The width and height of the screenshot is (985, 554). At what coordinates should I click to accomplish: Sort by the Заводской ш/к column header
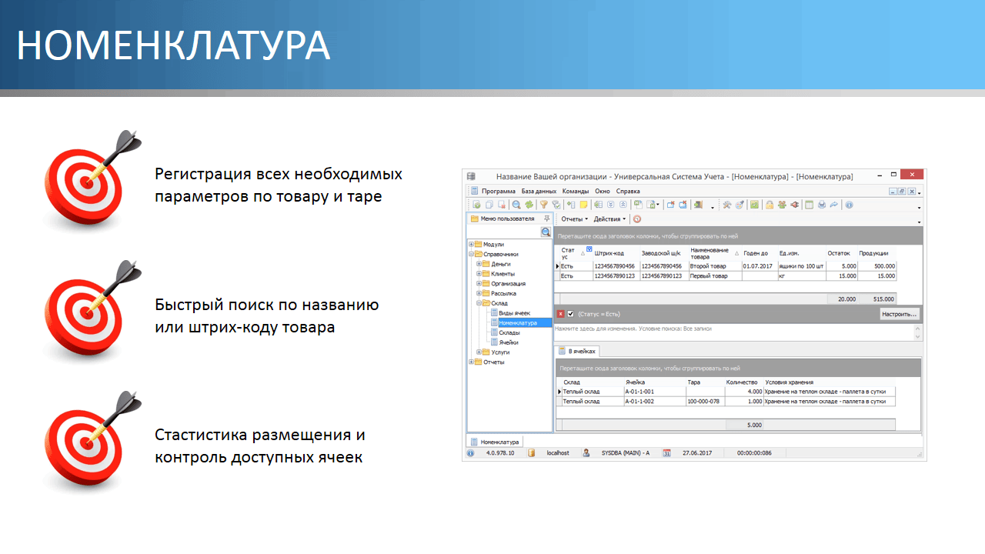(663, 253)
